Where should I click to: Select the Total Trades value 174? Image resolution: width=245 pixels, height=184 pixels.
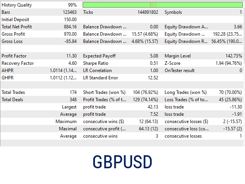click(73, 92)
